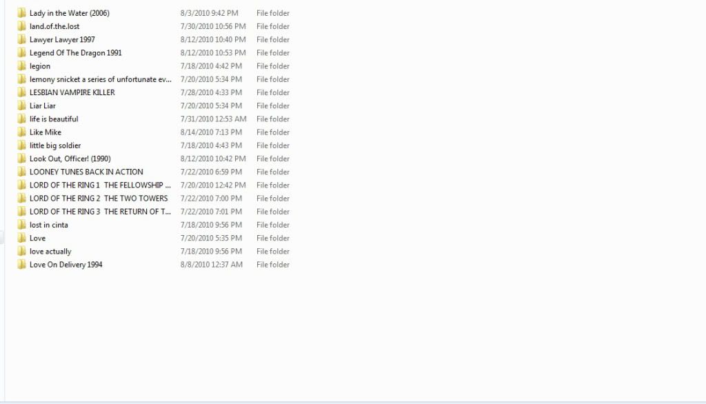This screenshot has width=706, height=404.
Task: Click the date '8/14/2010 7:13 PM'
Action: 211,132
